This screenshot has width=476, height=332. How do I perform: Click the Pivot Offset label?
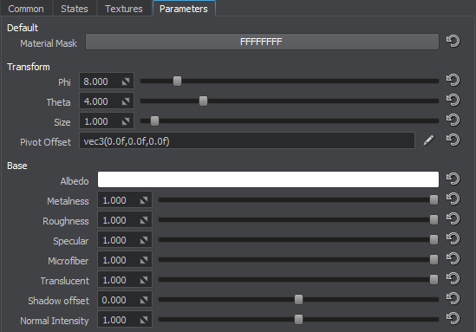tap(45, 142)
